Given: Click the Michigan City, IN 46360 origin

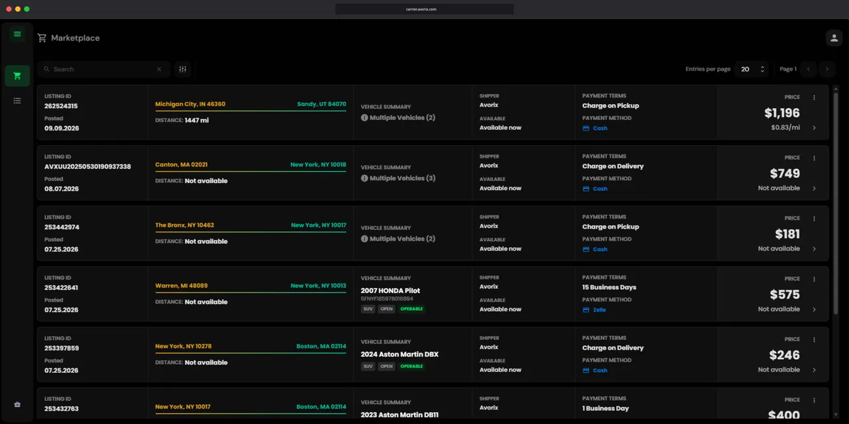Looking at the screenshot, I should click(x=190, y=104).
